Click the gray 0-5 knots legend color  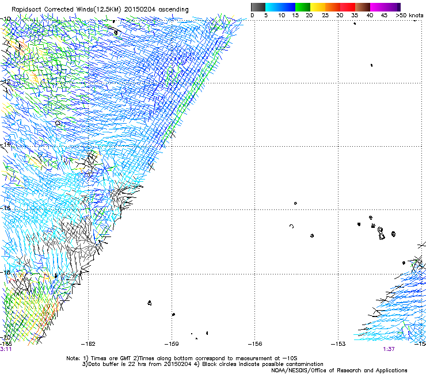(258, 7)
